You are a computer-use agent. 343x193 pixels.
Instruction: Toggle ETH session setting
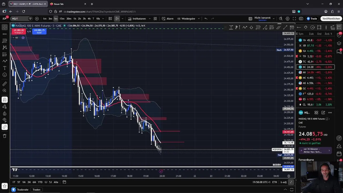(275, 182)
